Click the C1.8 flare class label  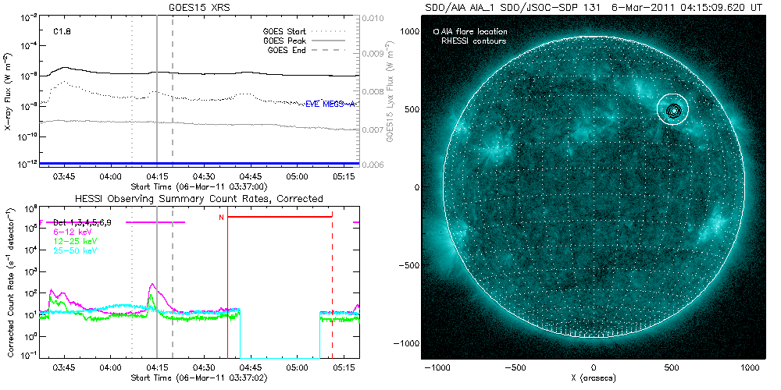point(63,32)
